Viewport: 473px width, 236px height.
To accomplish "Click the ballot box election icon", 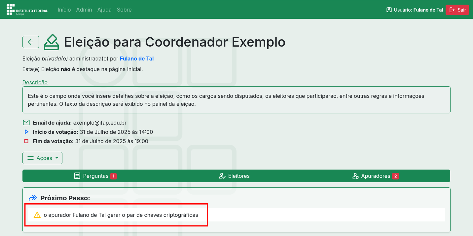I will 51,42.
